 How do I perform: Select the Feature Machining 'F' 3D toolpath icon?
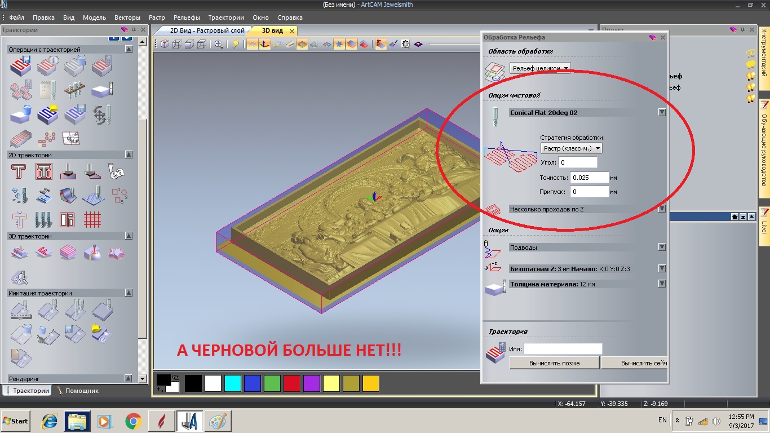pyautogui.click(x=43, y=253)
